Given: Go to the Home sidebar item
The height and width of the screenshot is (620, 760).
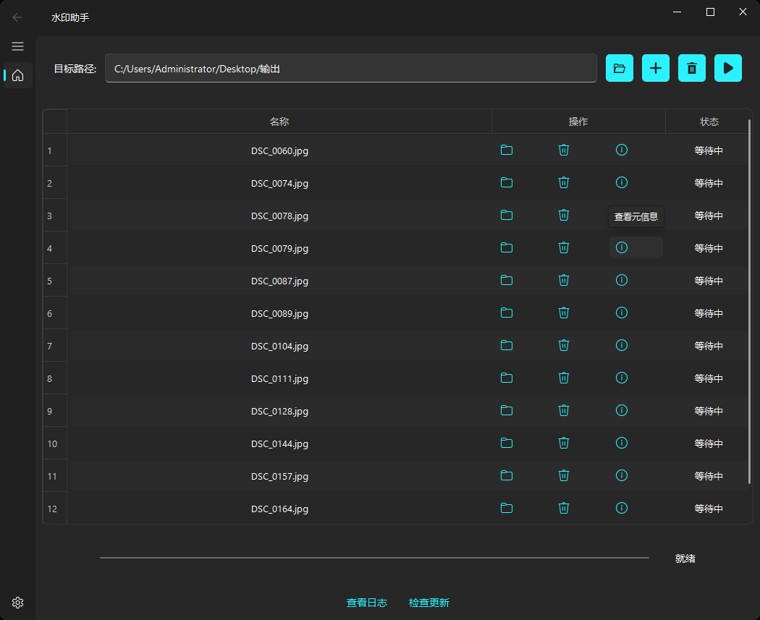Looking at the screenshot, I should click(x=18, y=75).
